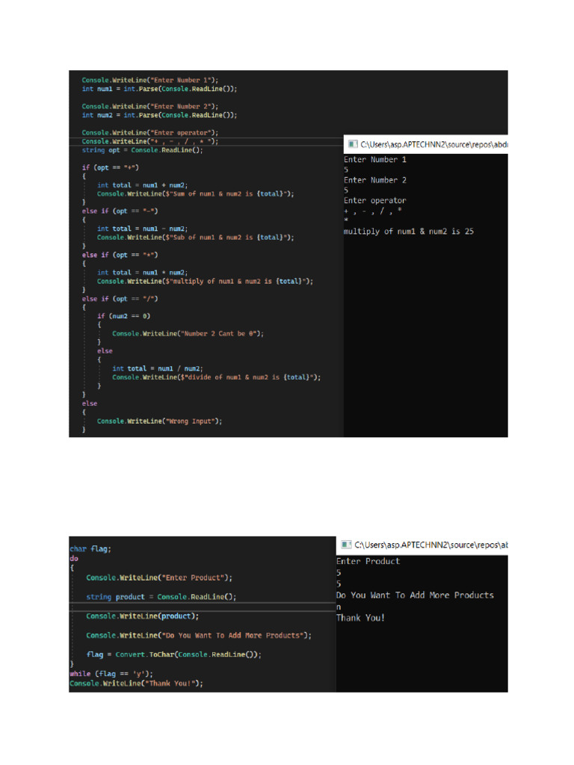574x765 pixels.
Task: Click the declaration 'char flag;'
Action: pos(90,549)
